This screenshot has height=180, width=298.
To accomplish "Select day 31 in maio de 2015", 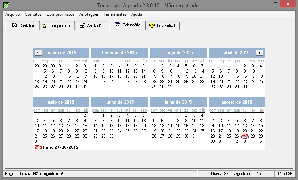I will pos(37,141).
